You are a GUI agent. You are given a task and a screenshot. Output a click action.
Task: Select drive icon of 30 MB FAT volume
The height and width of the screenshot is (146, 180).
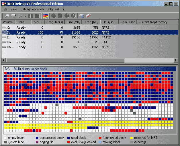coord(4,42)
